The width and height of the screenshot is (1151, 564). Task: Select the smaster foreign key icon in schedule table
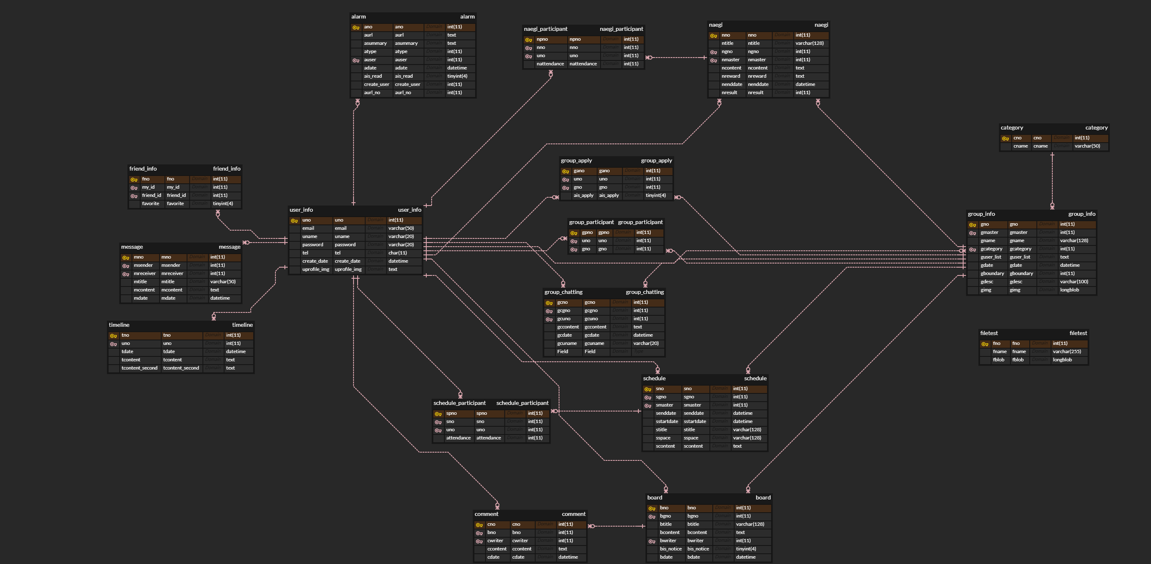648,406
